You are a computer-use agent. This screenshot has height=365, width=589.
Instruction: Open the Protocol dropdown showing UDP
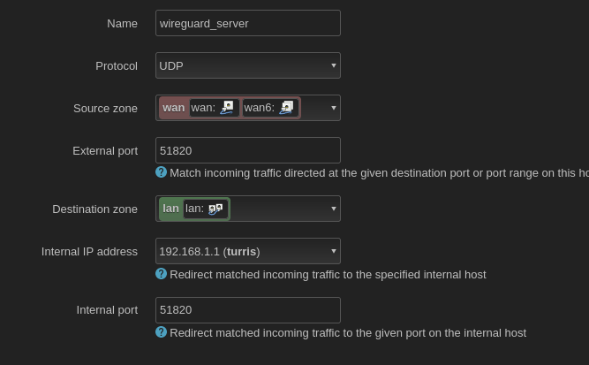(x=248, y=65)
